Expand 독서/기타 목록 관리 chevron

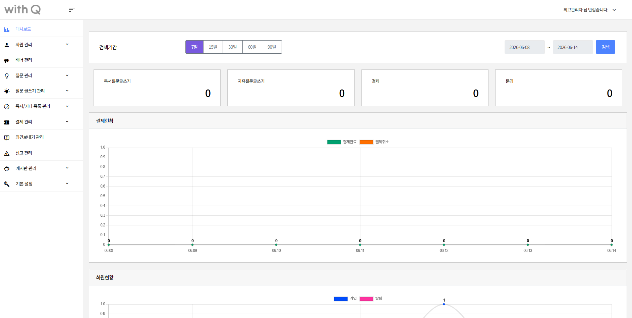click(67, 106)
